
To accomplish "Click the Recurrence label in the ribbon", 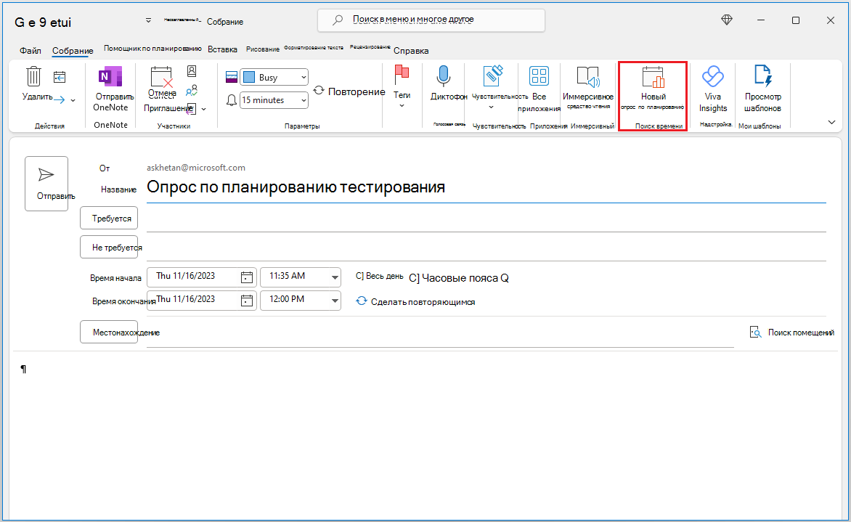I will coord(357,91).
